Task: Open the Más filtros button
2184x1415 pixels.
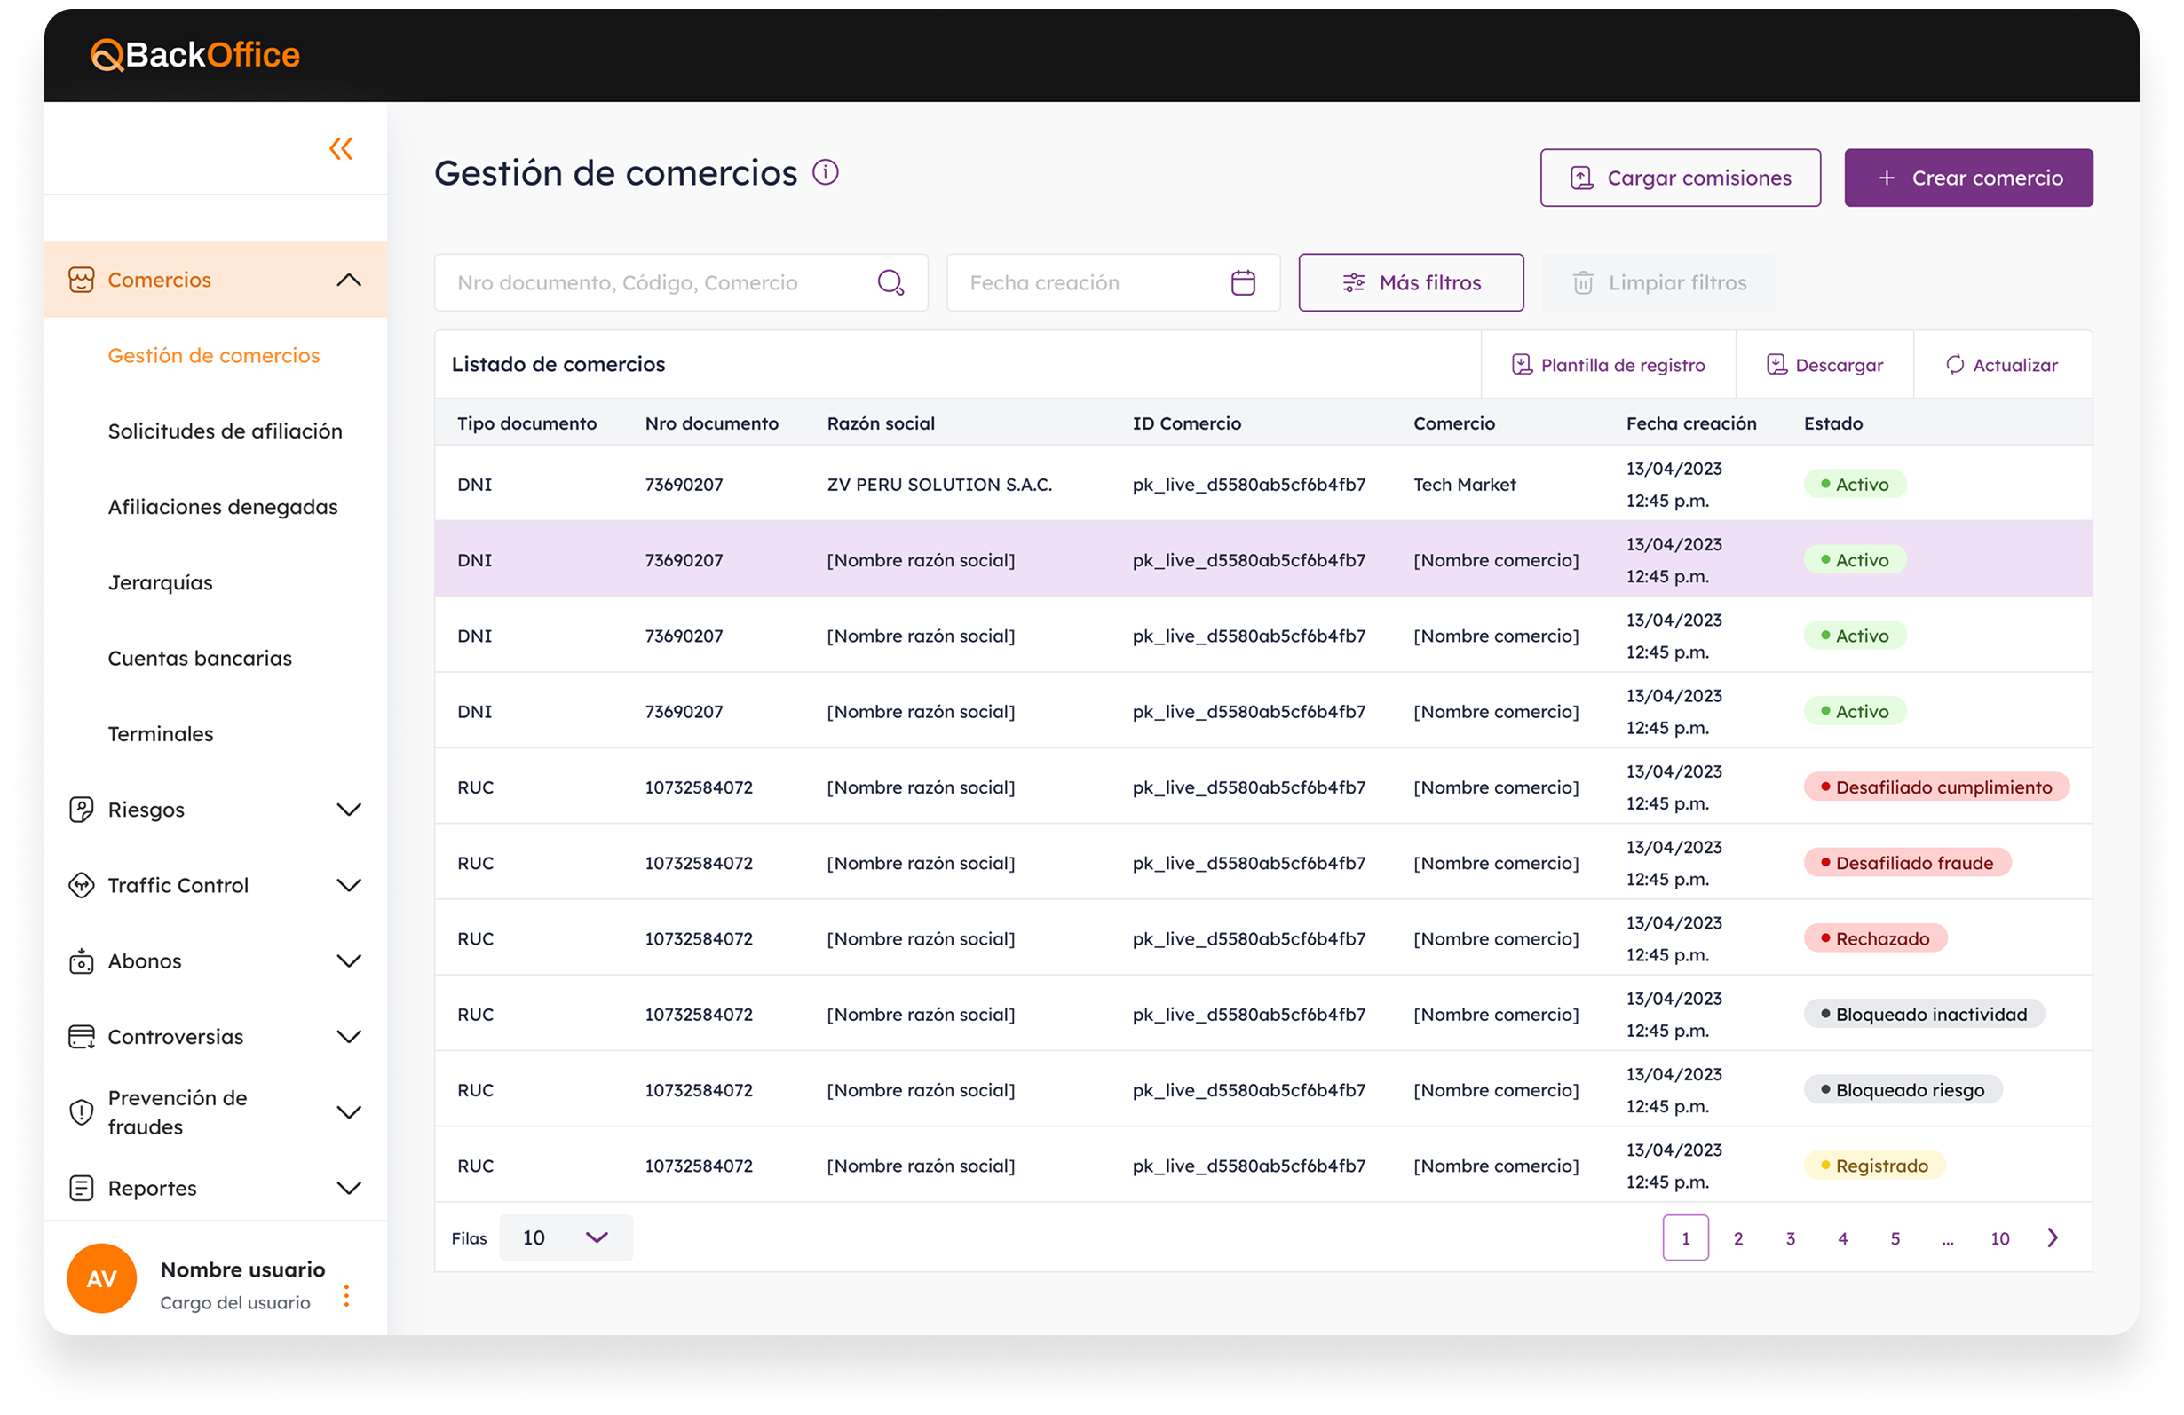Action: pos(1411,282)
